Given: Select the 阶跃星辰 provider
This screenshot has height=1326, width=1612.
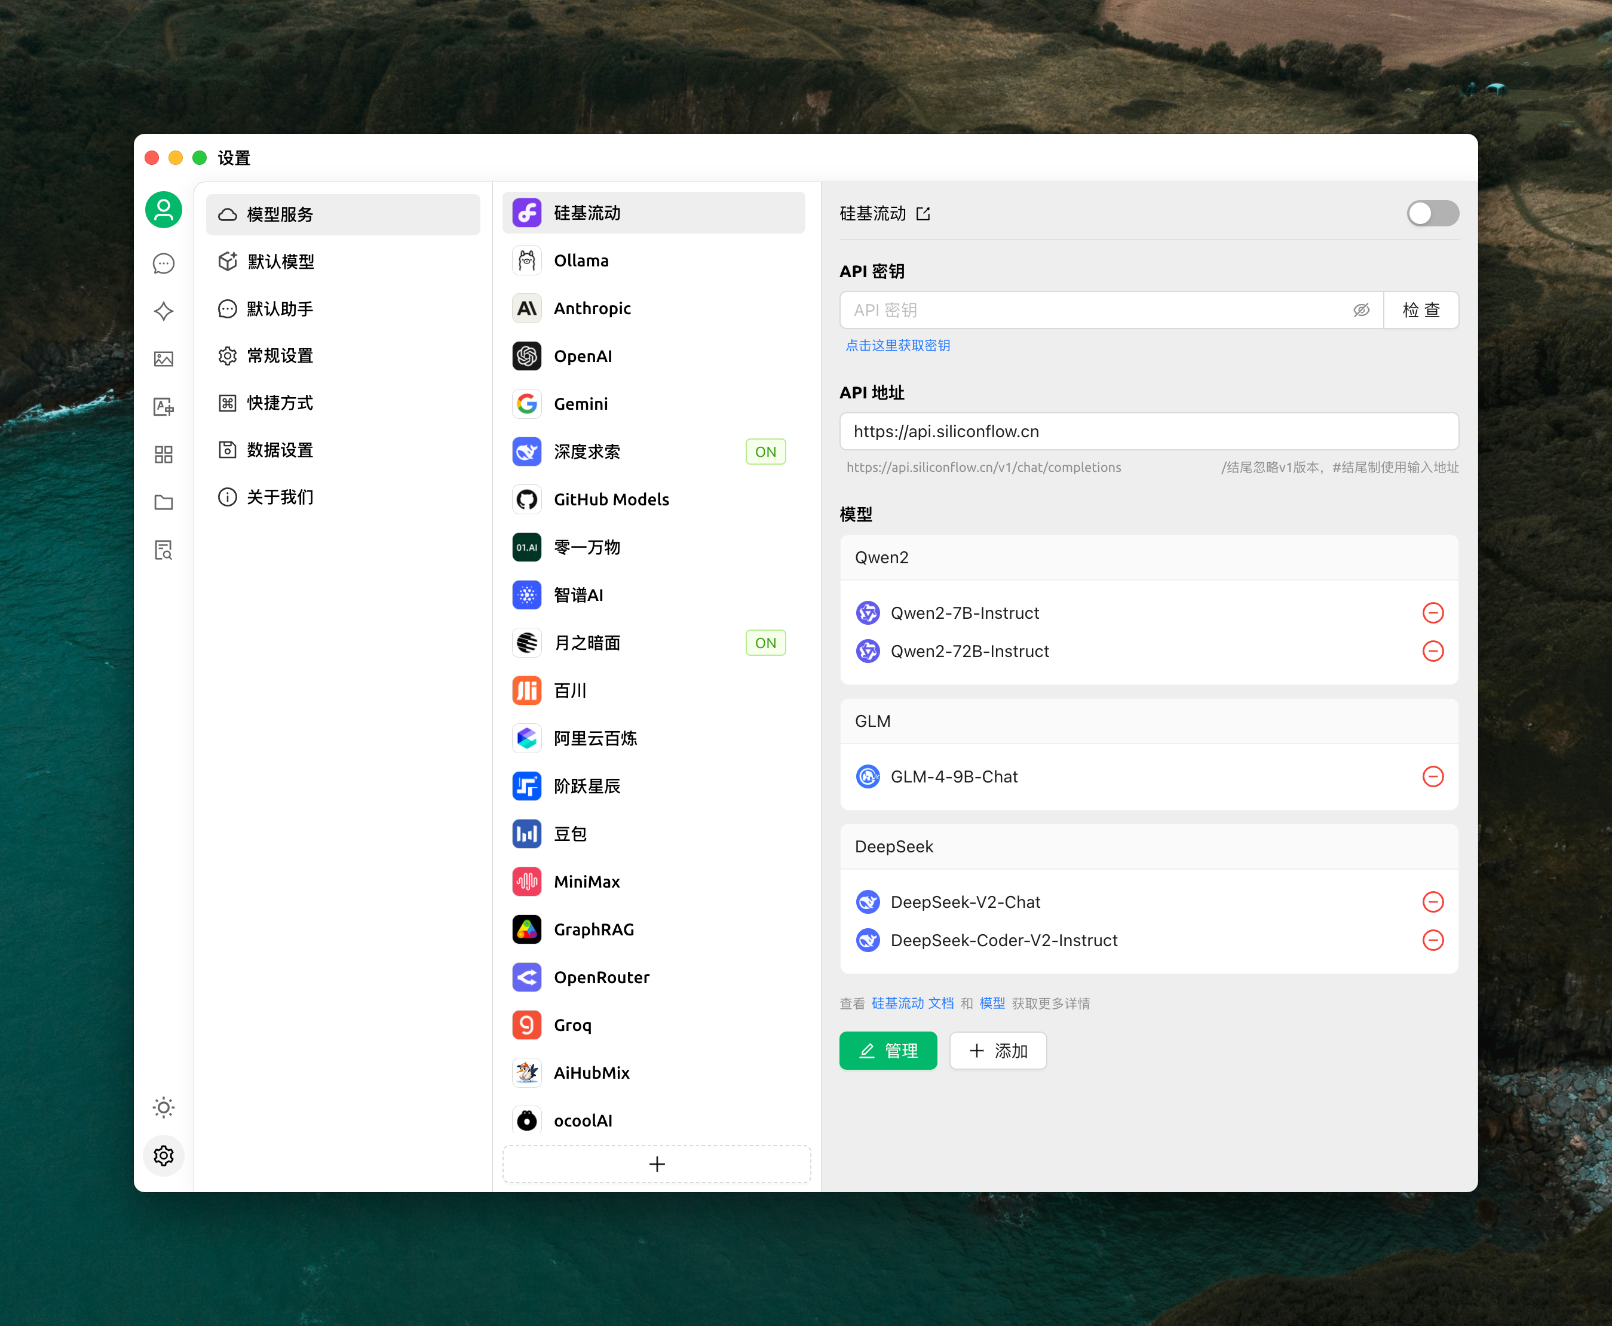Looking at the screenshot, I should click(x=653, y=786).
